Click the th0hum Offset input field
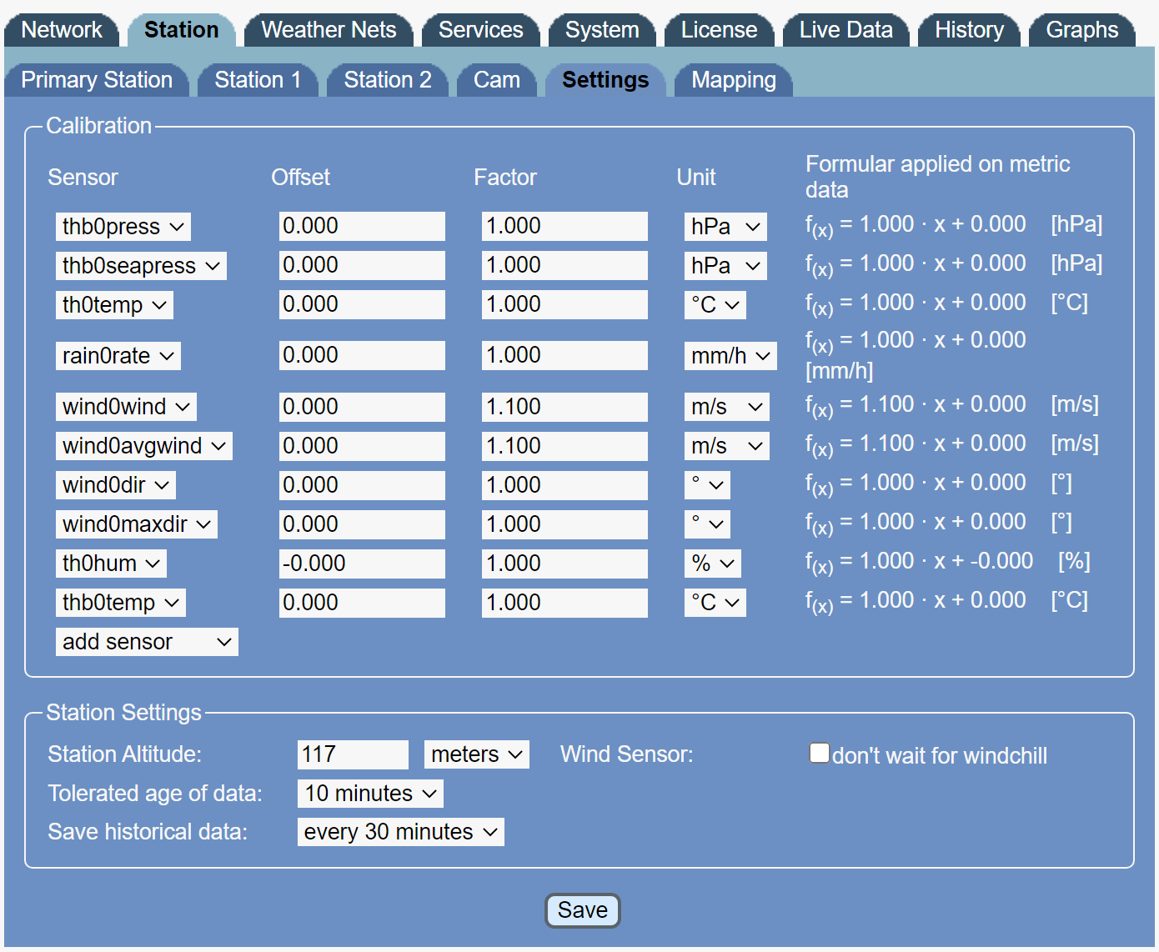The width and height of the screenshot is (1159, 952). coord(361,564)
